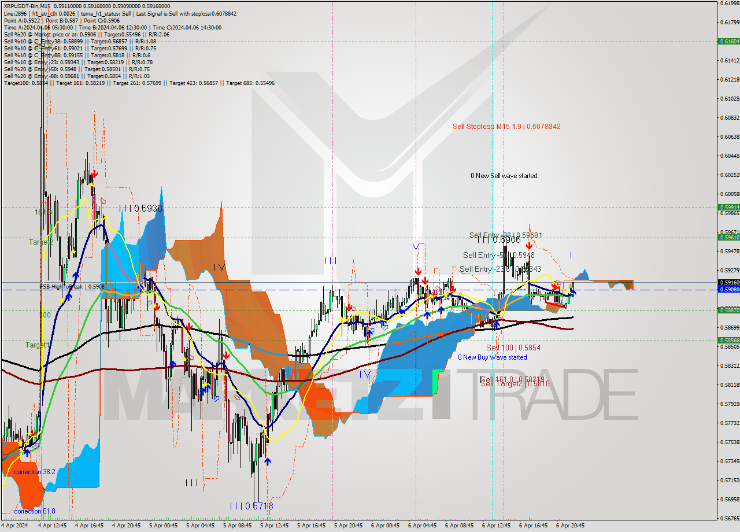Click the 'Sell 100 | 0.5854' label

click(513, 348)
